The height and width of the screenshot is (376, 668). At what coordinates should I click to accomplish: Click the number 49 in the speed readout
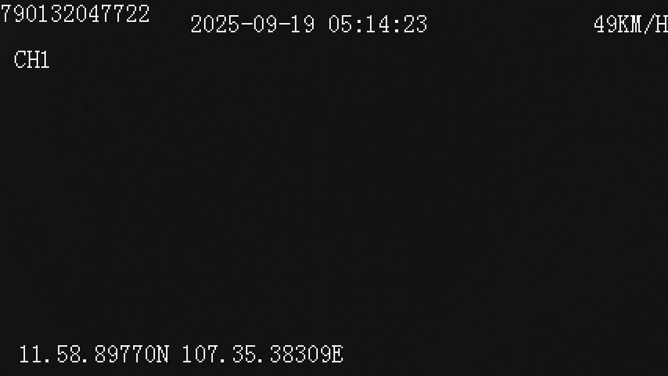[606, 25]
